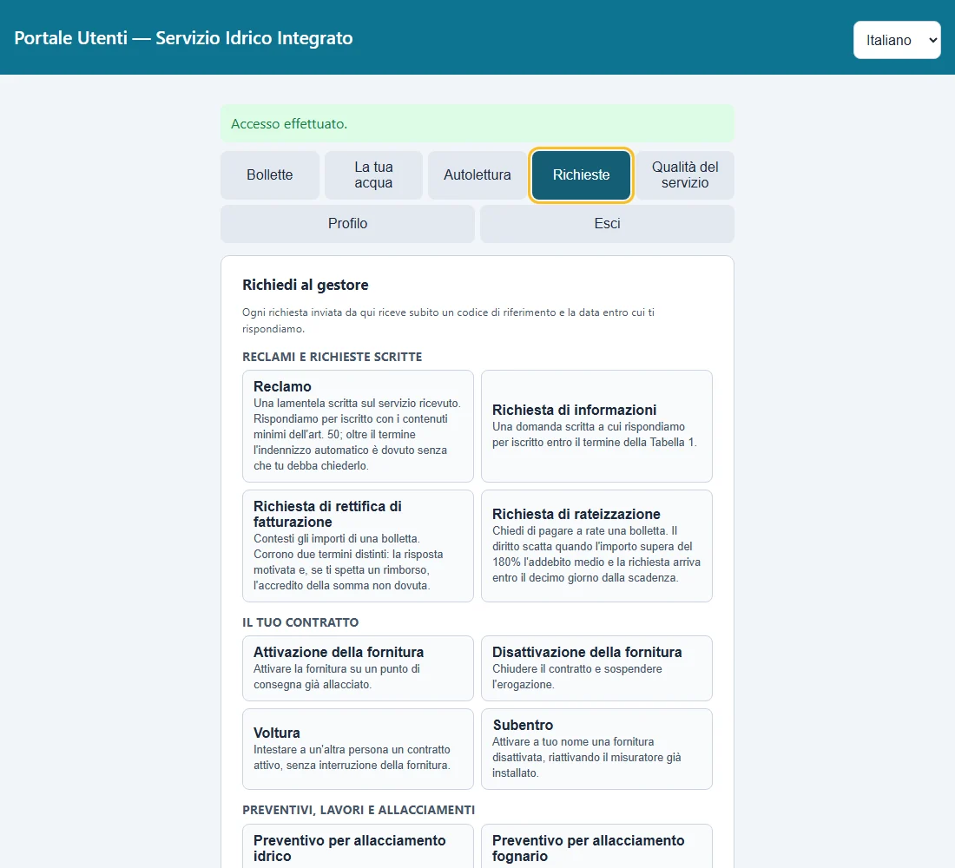Open Preventivo per allacciamento idrico

click(358, 846)
